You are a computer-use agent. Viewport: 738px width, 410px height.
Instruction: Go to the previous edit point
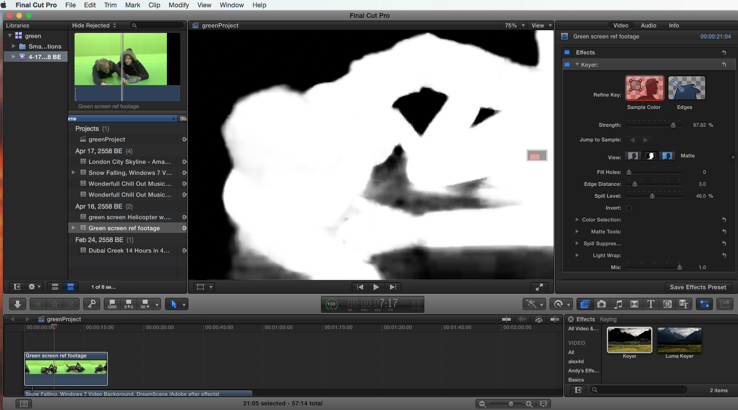point(360,287)
